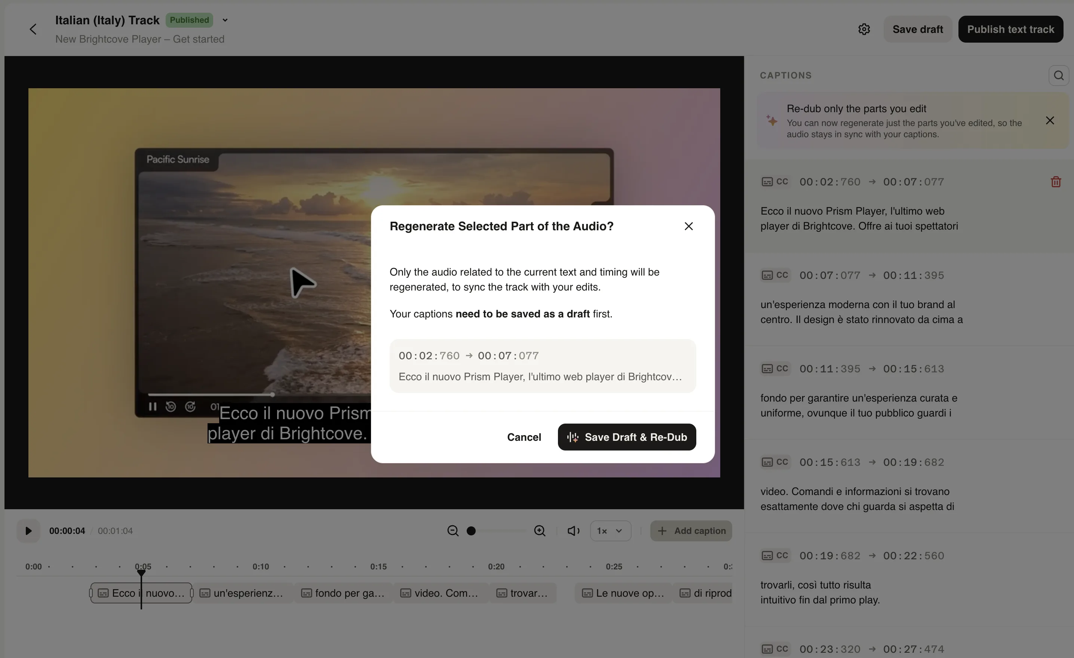Select the 'Ecco il nuovo' timeline clip
1074x658 pixels.
coord(141,593)
